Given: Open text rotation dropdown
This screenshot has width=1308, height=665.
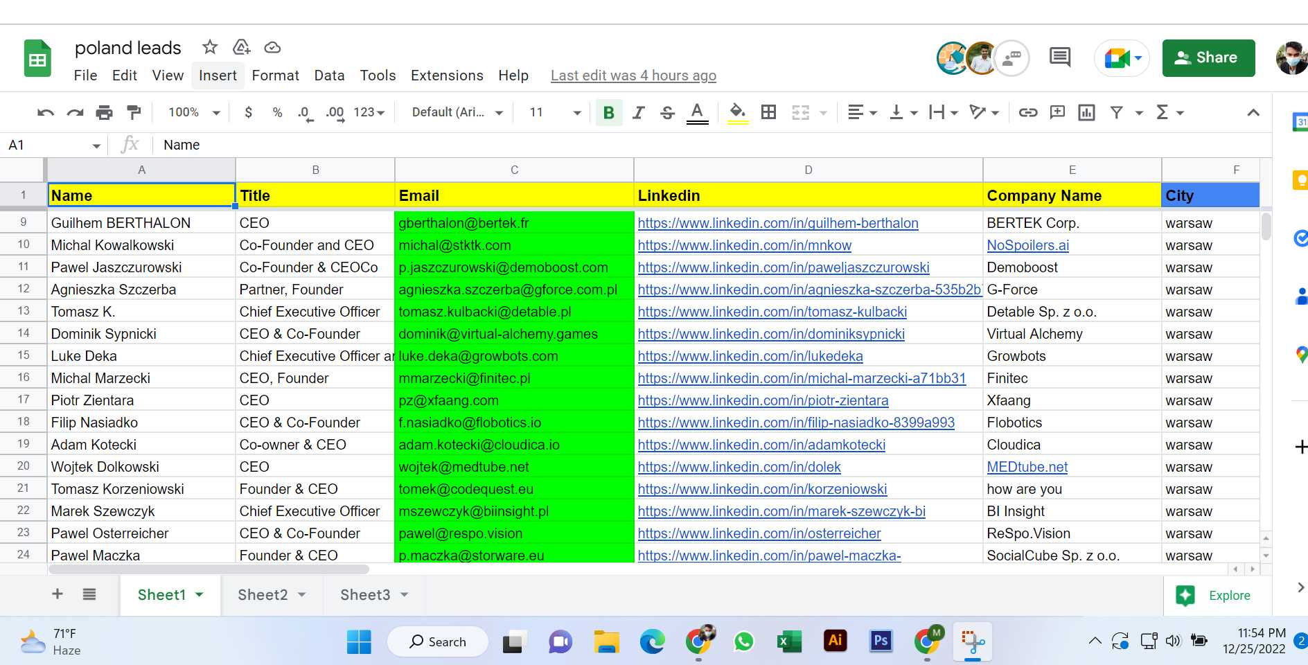Looking at the screenshot, I should [984, 112].
